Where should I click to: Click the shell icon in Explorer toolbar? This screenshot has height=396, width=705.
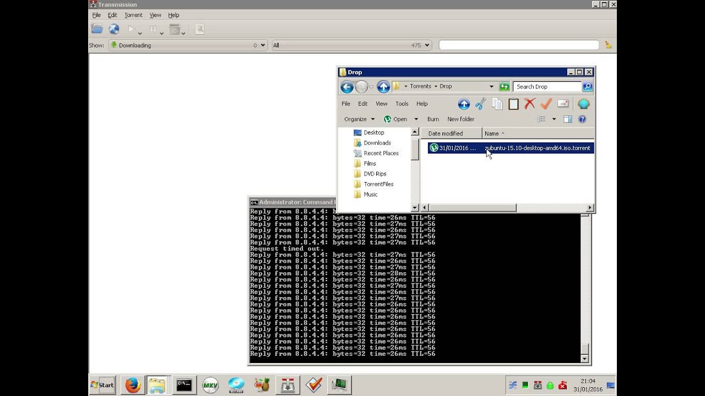[x=584, y=103]
